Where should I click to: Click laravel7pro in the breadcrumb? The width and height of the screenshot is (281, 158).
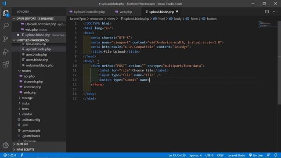coord(78,18)
